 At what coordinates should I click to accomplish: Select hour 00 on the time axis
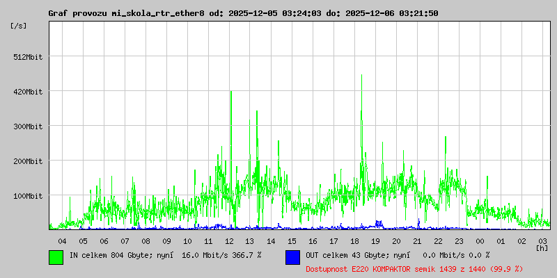tap(480, 240)
